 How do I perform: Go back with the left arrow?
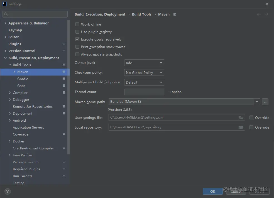259,14
